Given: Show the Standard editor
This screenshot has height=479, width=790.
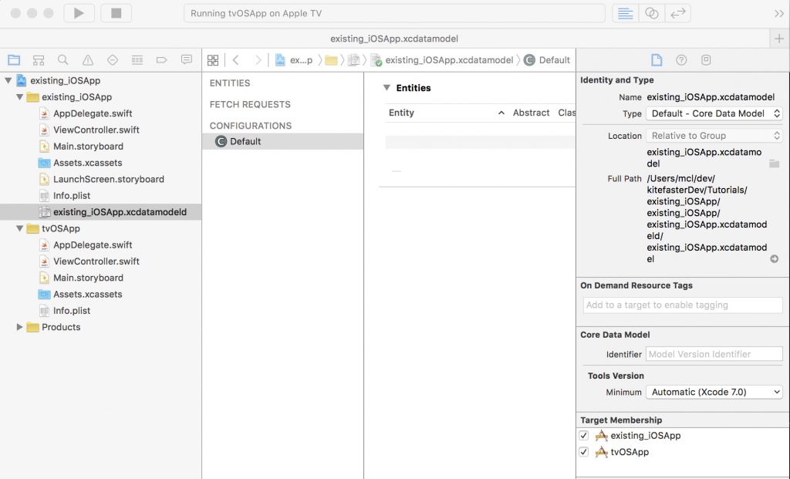Looking at the screenshot, I should tap(625, 13).
